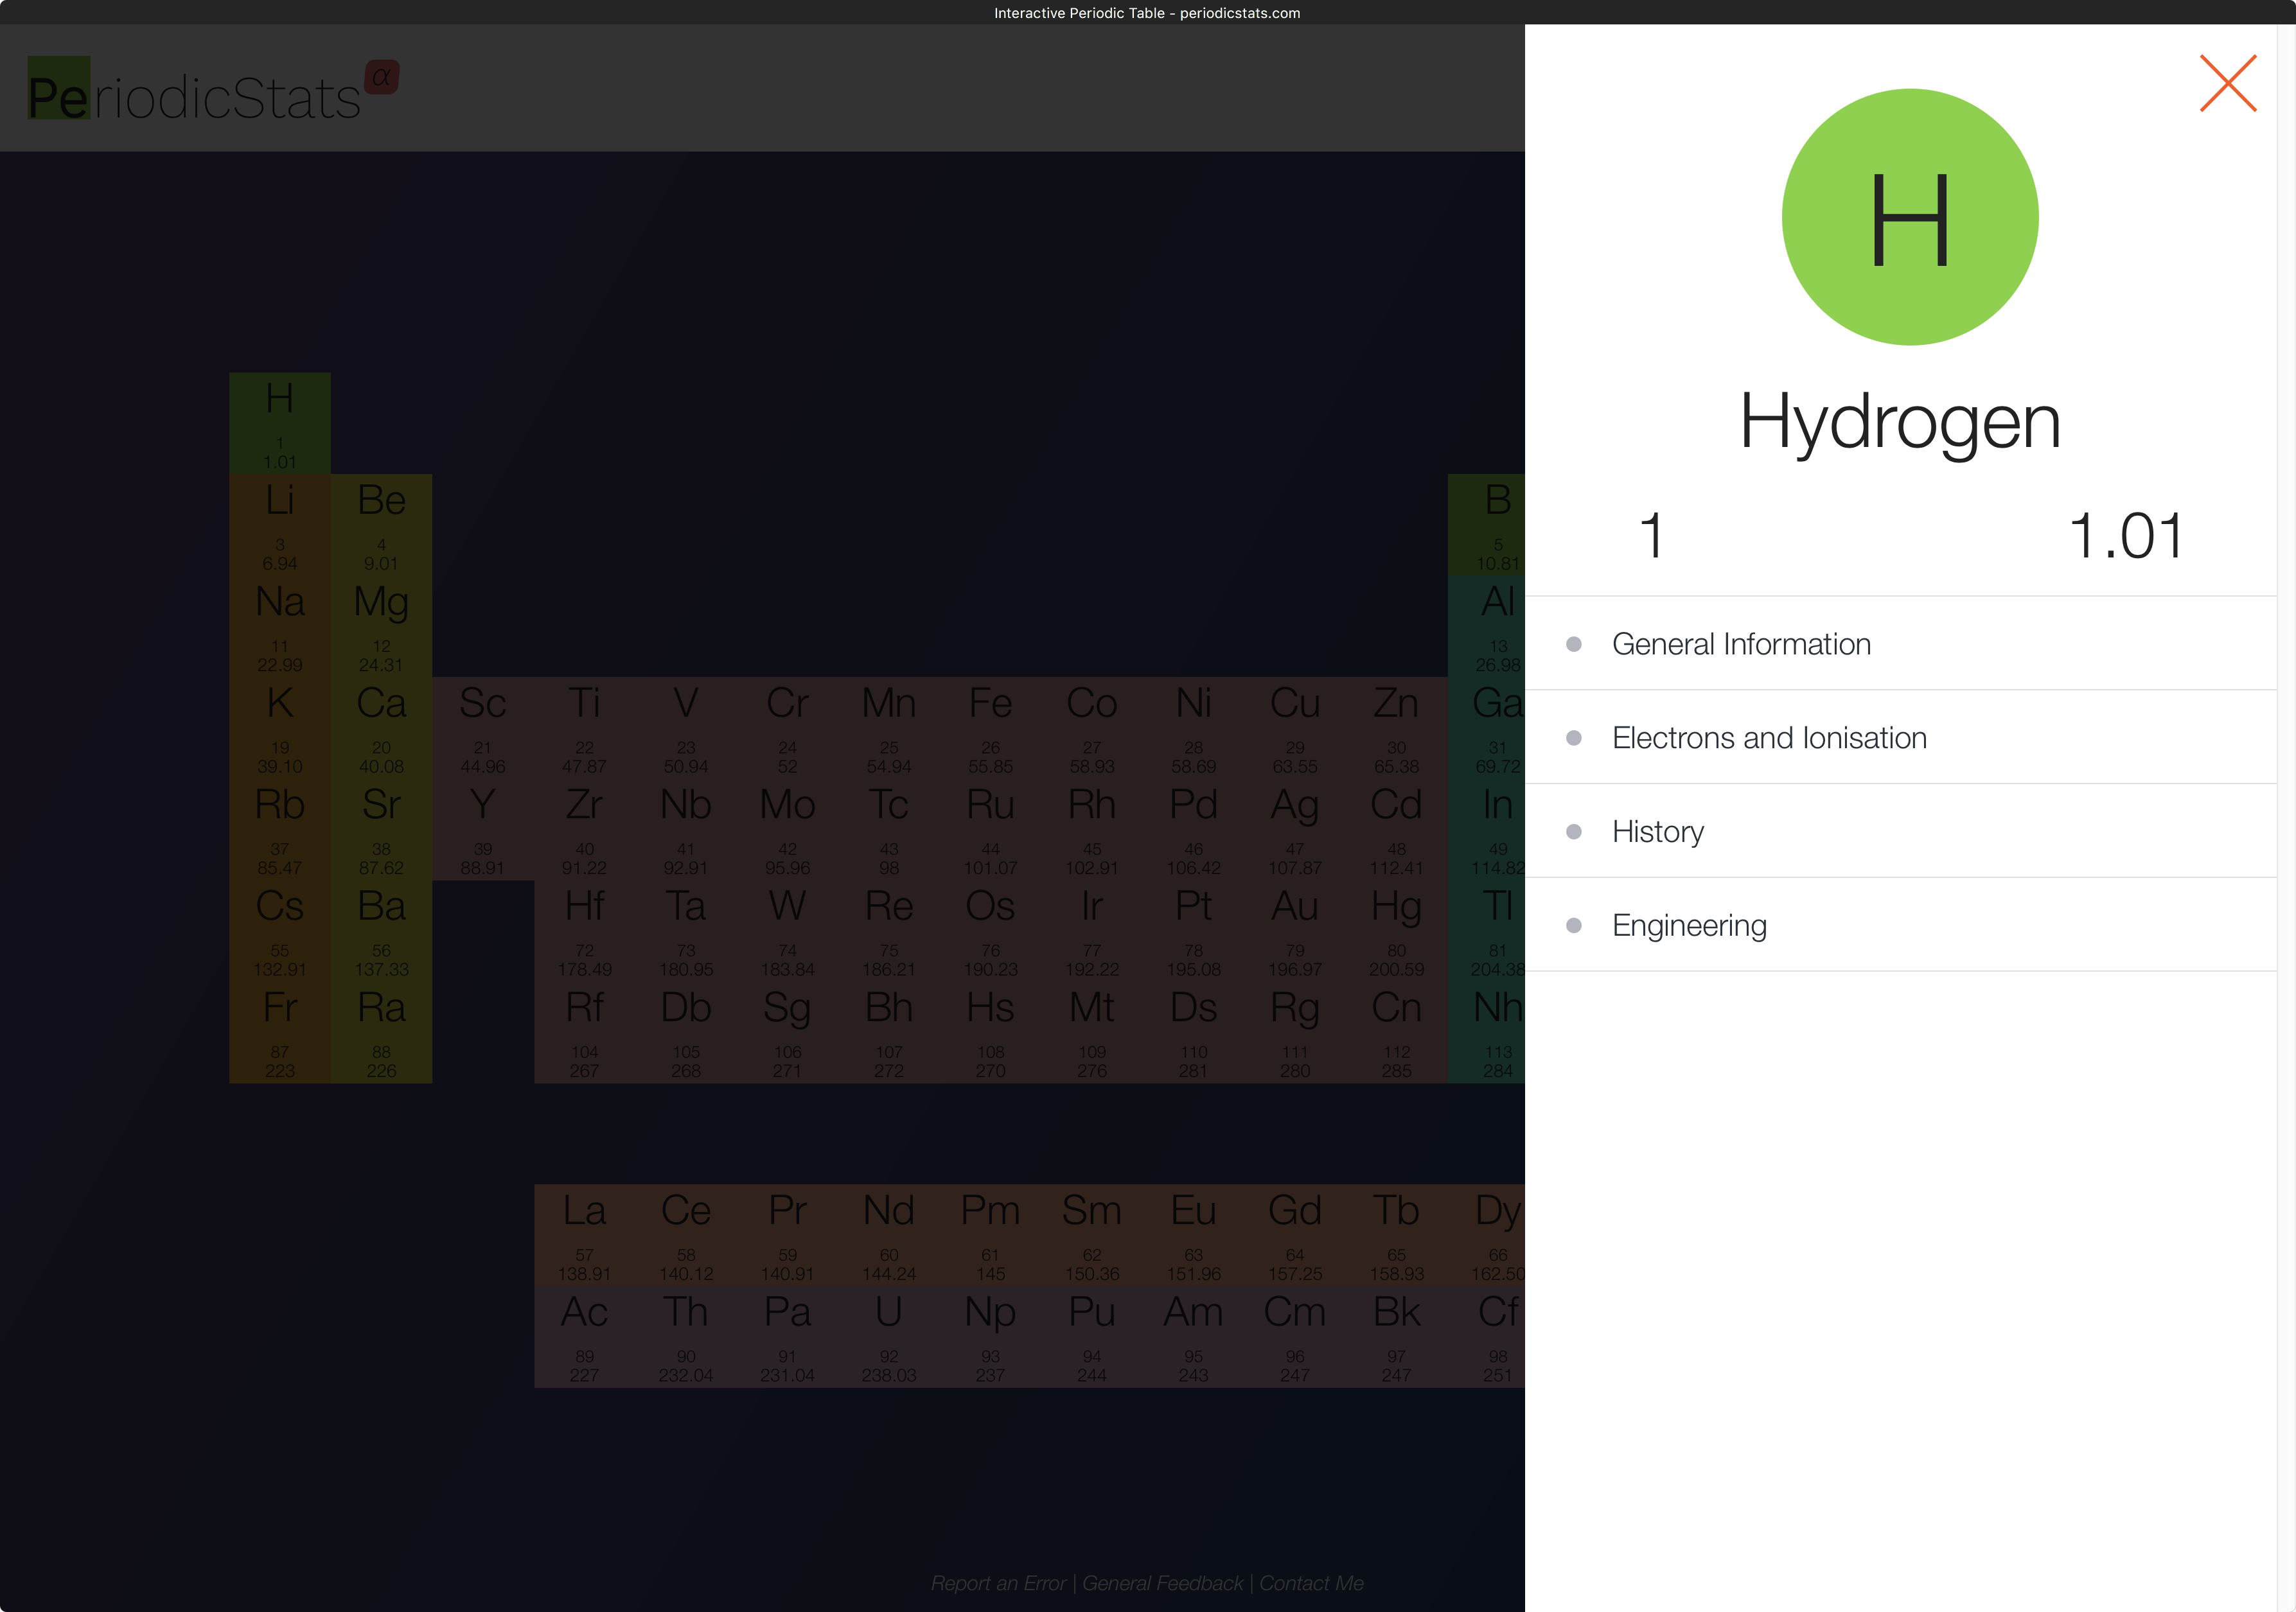This screenshot has width=2296, height=1612.
Task: Toggle the bullet indicator beside History
Action: click(x=1575, y=831)
